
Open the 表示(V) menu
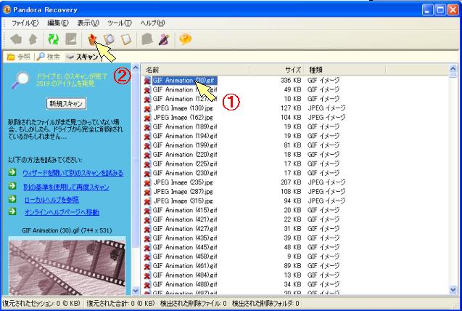(x=88, y=23)
